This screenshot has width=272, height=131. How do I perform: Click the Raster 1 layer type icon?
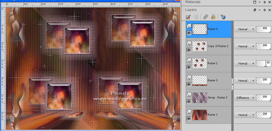pos(189,112)
